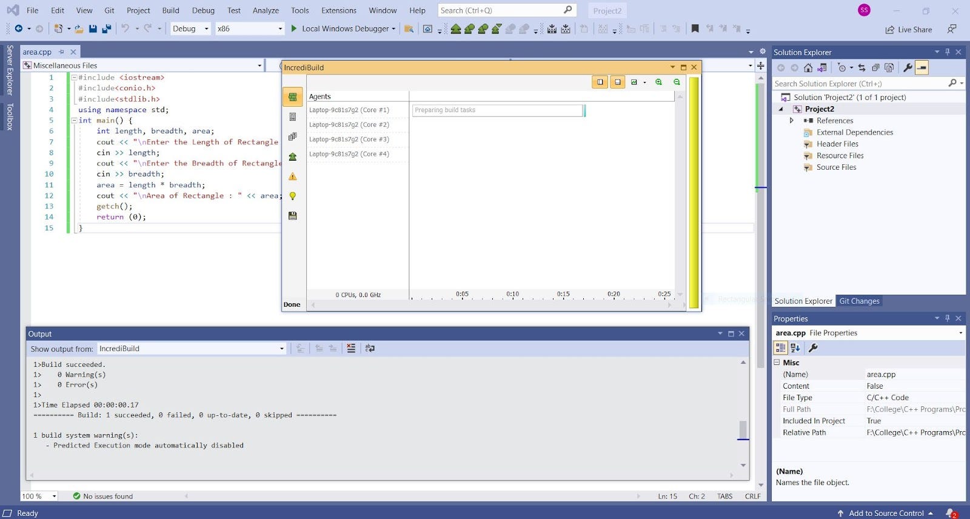Click the Solution Explorer Home icon
970x519 pixels.
(808, 68)
